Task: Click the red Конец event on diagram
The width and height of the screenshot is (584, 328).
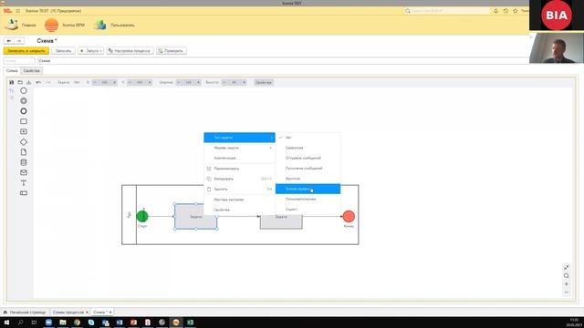Action: pyautogui.click(x=349, y=216)
